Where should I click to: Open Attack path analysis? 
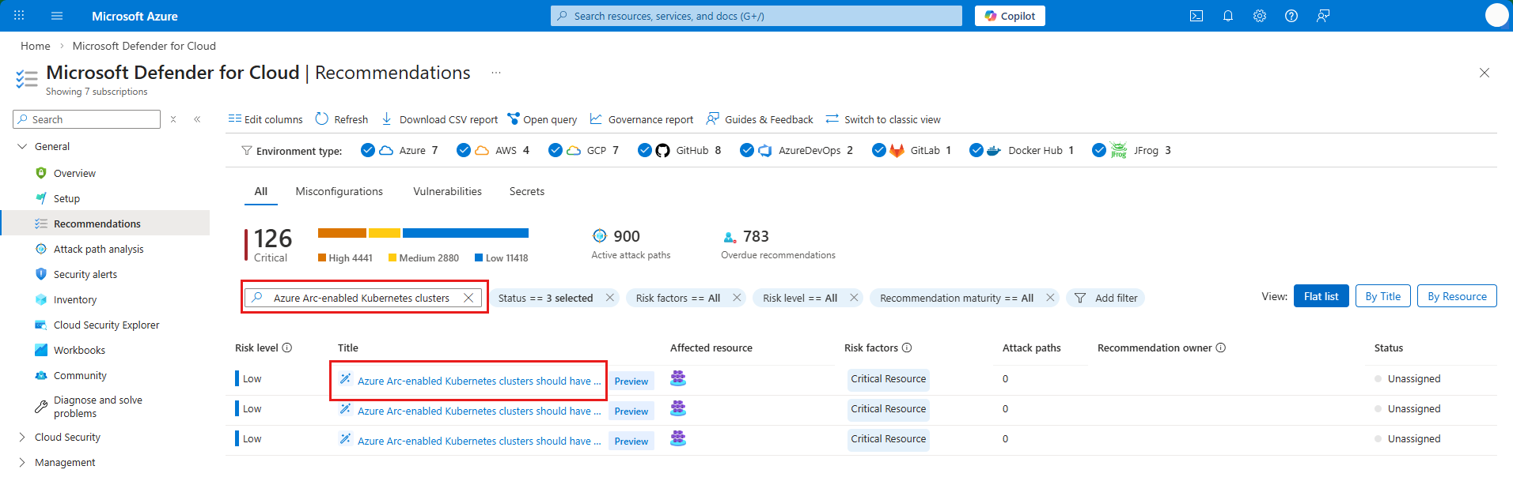[x=98, y=249]
